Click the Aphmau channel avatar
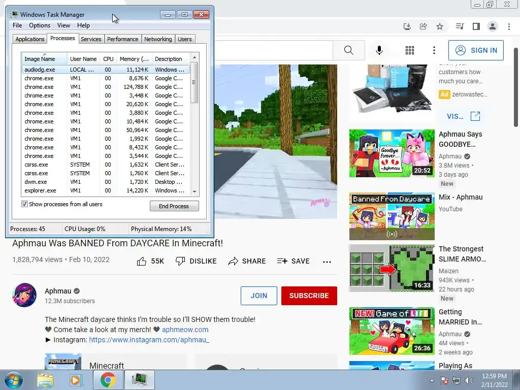The height and width of the screenshot is (390, 520). click(x=24, y=295)
